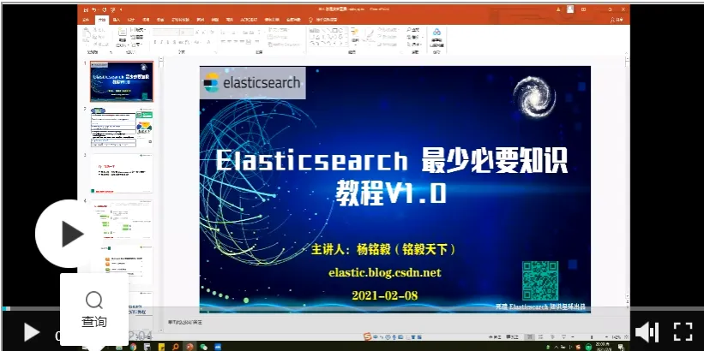Click the 2021-02-08 date text on the slide
704x351 pixels.
coord(385,295)
